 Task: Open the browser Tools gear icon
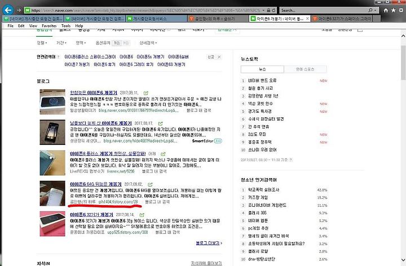(401, 10)
